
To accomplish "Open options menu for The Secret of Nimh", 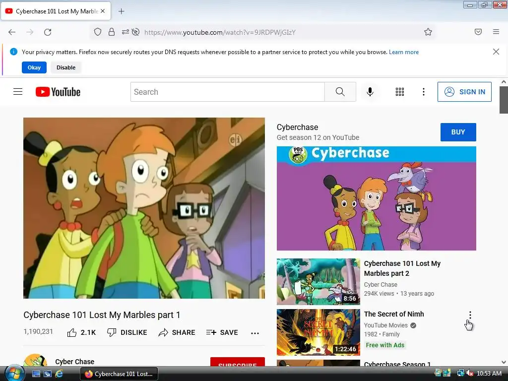I will tap(470, 315).
